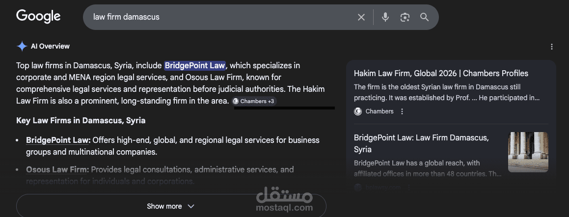Click the oldest Syrian law firm snippet

coord(447,92)
